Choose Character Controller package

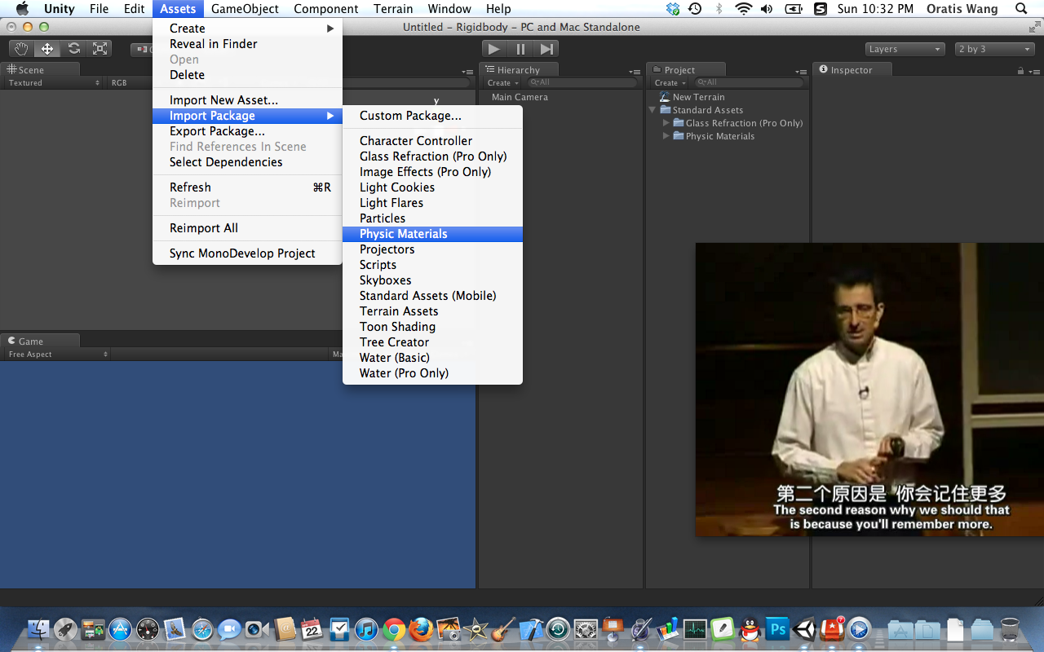(432, 141)
